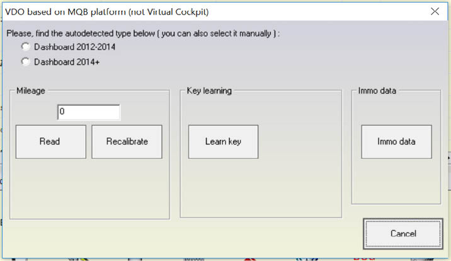Start key learning with Learn key button

[223, 141]
